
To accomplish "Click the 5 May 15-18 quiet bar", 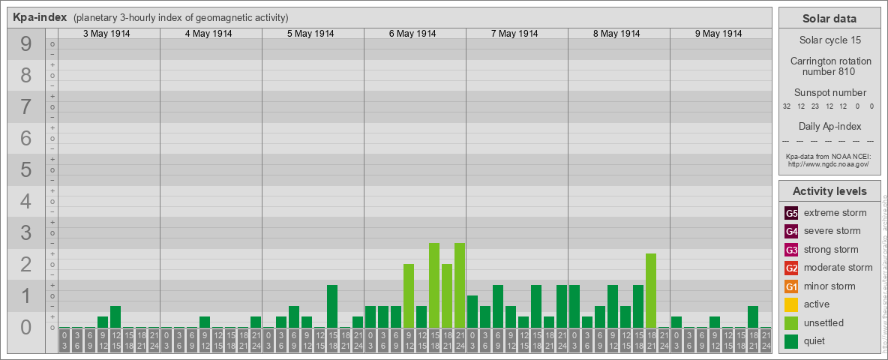I will (332, 306).
